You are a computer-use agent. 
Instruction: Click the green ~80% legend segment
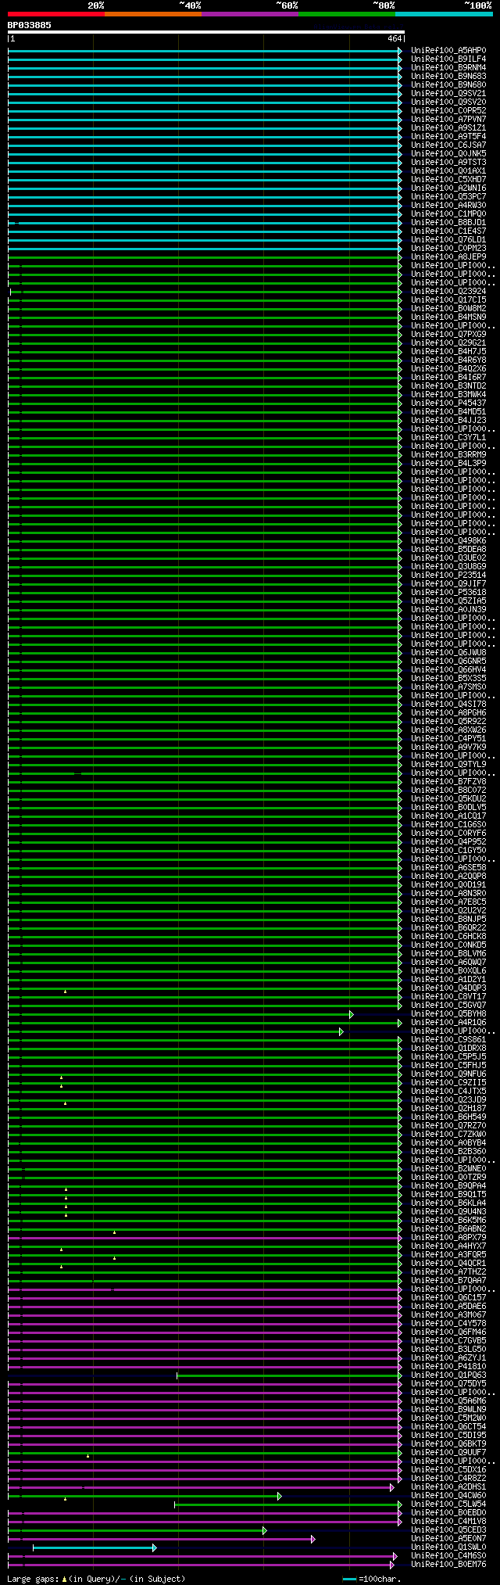coord(347,14)
